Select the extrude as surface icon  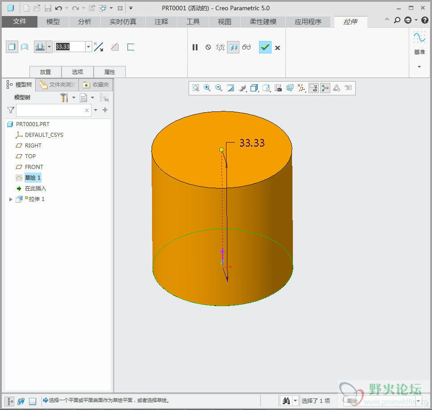point(25,47)
